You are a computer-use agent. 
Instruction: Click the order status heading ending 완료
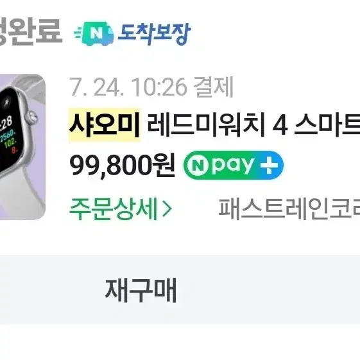tap(31, 31)
